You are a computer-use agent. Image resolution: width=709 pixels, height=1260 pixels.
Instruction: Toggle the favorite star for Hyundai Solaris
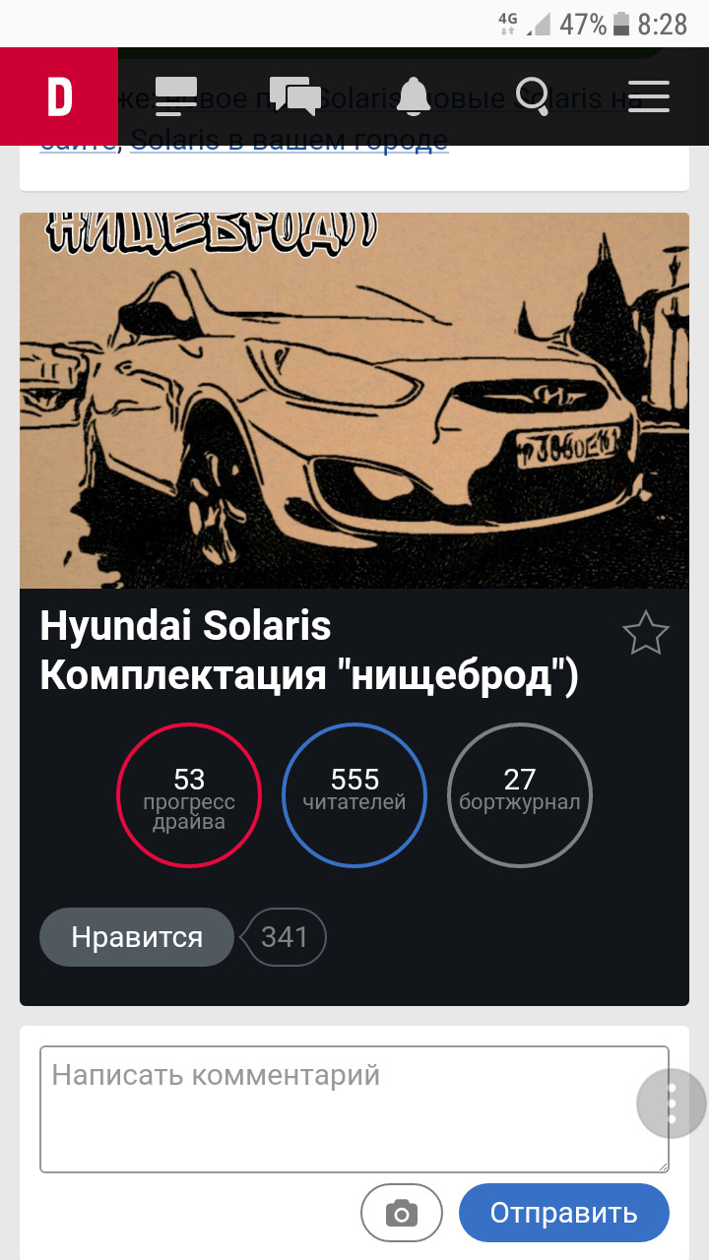tap(646, 633)
